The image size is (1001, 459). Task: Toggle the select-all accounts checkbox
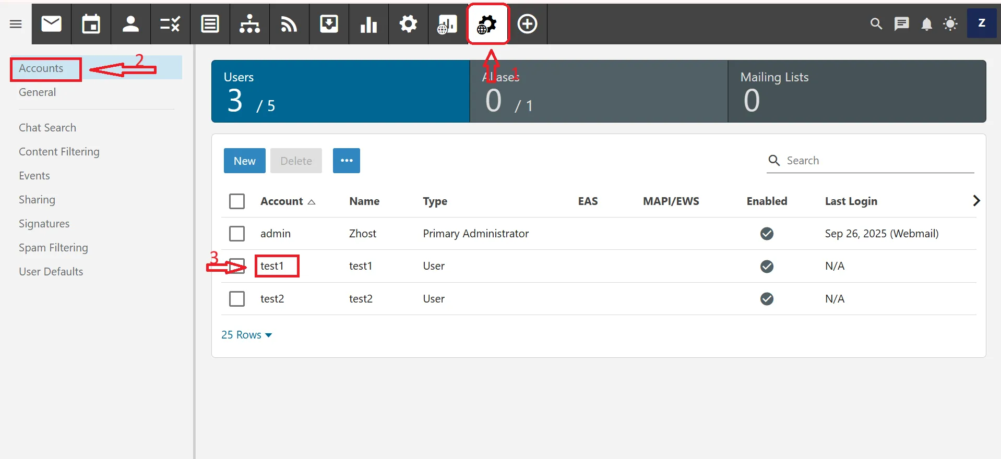[x=237, y=201]
